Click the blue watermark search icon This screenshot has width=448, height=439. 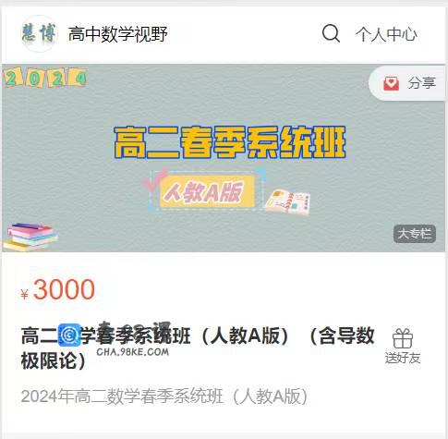point(69,335)
